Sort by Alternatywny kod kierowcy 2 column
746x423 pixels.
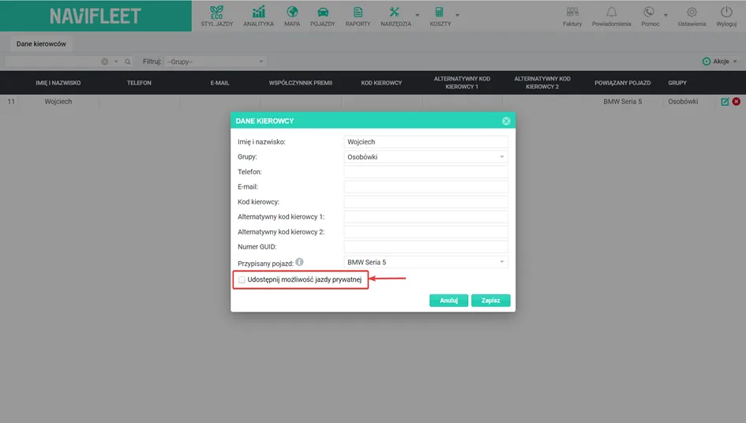pyautogui.click(x=542, y=83)
